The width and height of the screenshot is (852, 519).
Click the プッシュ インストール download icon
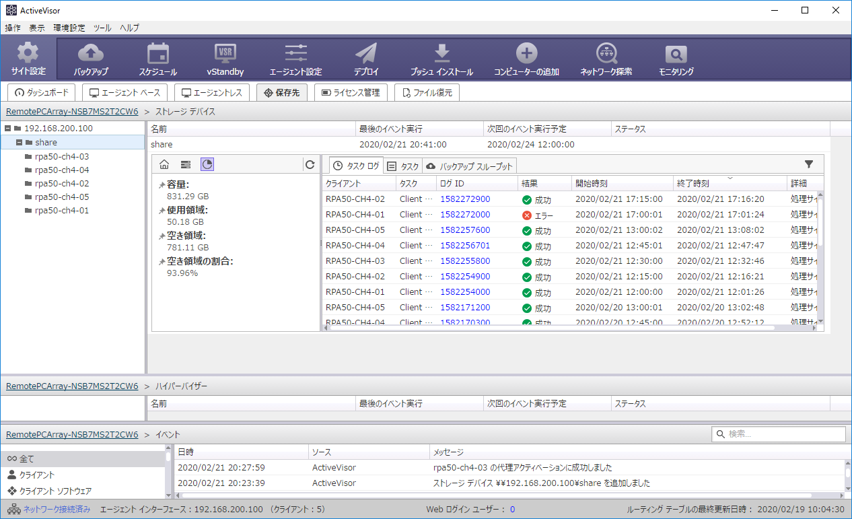click(441, 53)
